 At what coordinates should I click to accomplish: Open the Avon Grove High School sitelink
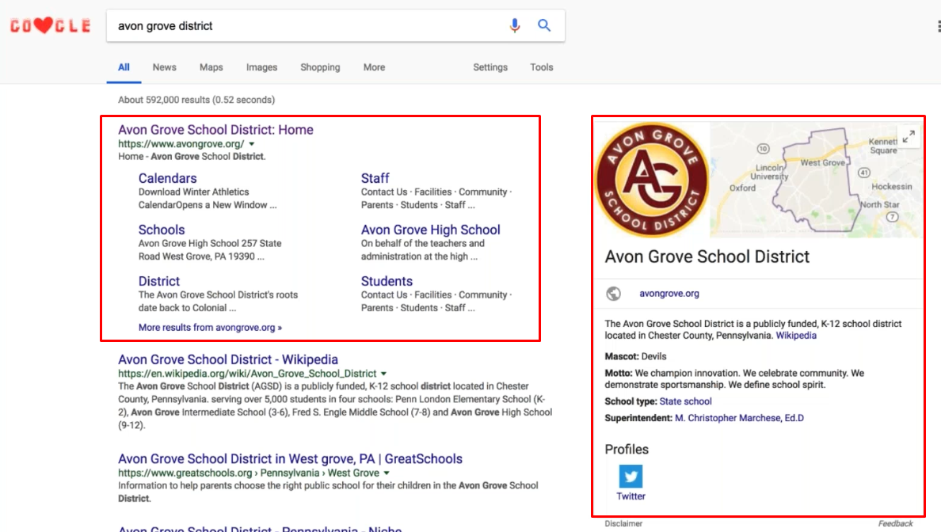pyautogui.click(x=430, y=230)
